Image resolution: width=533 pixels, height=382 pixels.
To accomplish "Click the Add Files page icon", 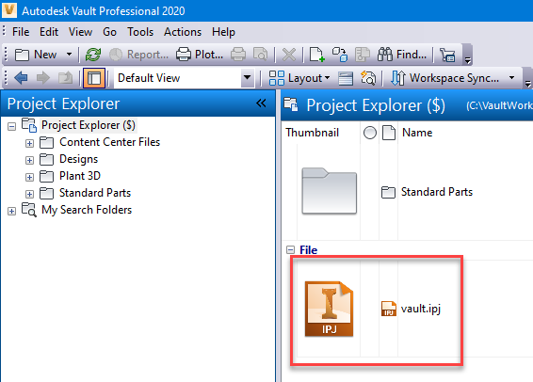I will point(316,55).
